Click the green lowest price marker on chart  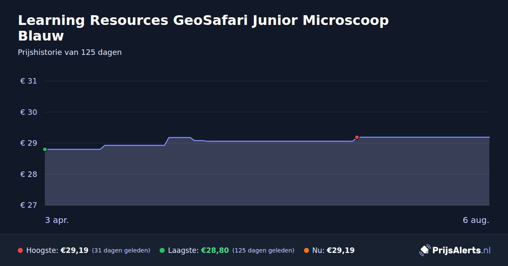coord(45,149)
